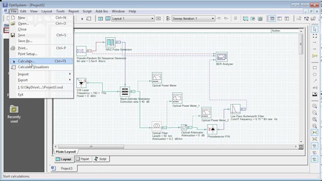
Task: Open the Layout 1 dropdown
Action: (x=152, y=18)
